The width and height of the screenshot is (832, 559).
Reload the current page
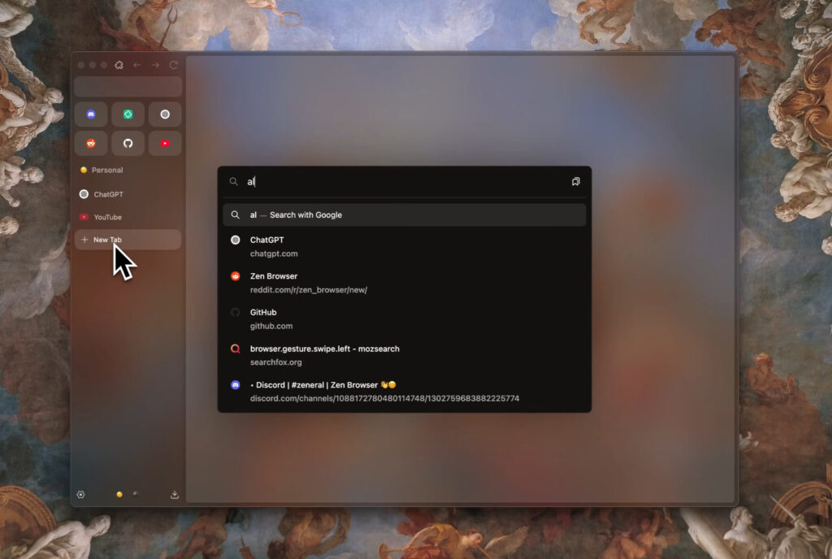tap(174, 64)
